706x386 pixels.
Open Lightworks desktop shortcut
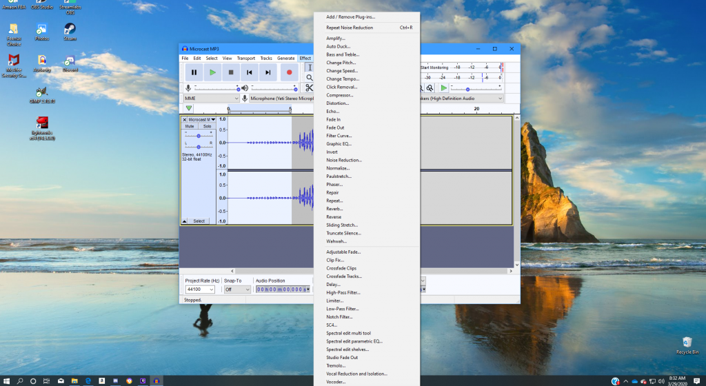(42, 128)
